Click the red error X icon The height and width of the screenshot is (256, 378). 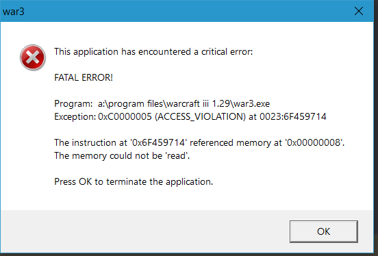pos(33,57)
